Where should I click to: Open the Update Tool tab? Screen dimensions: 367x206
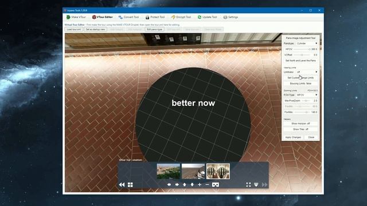(208, 17)
